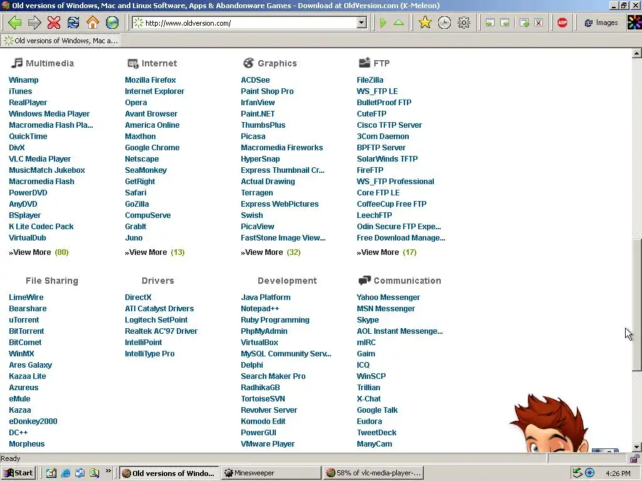Open the DirectX link
The height and width of the screenshot is (481, 642).
138,297
